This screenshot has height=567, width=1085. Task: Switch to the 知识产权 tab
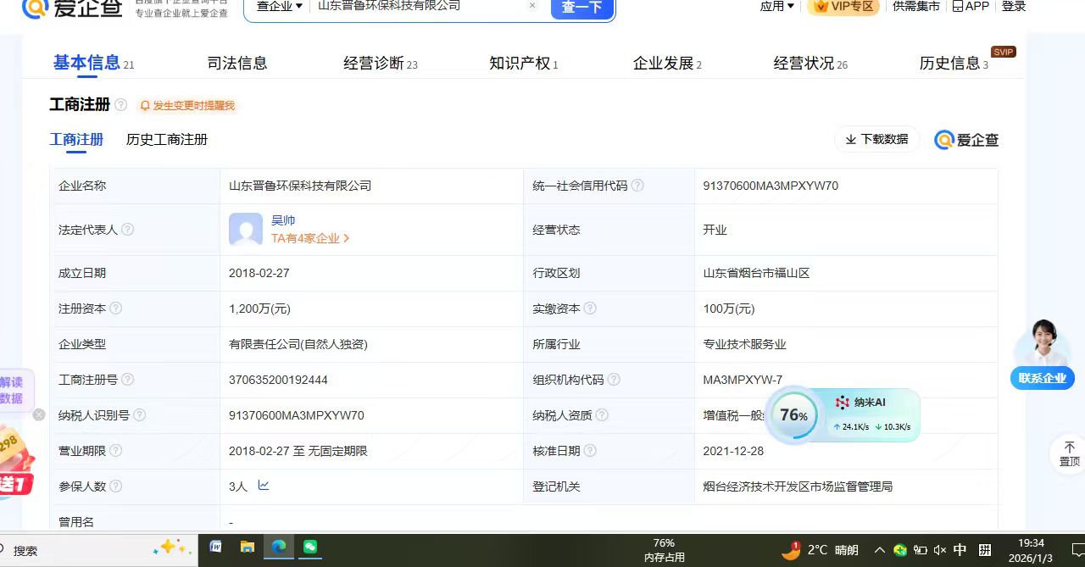[524, 63]
